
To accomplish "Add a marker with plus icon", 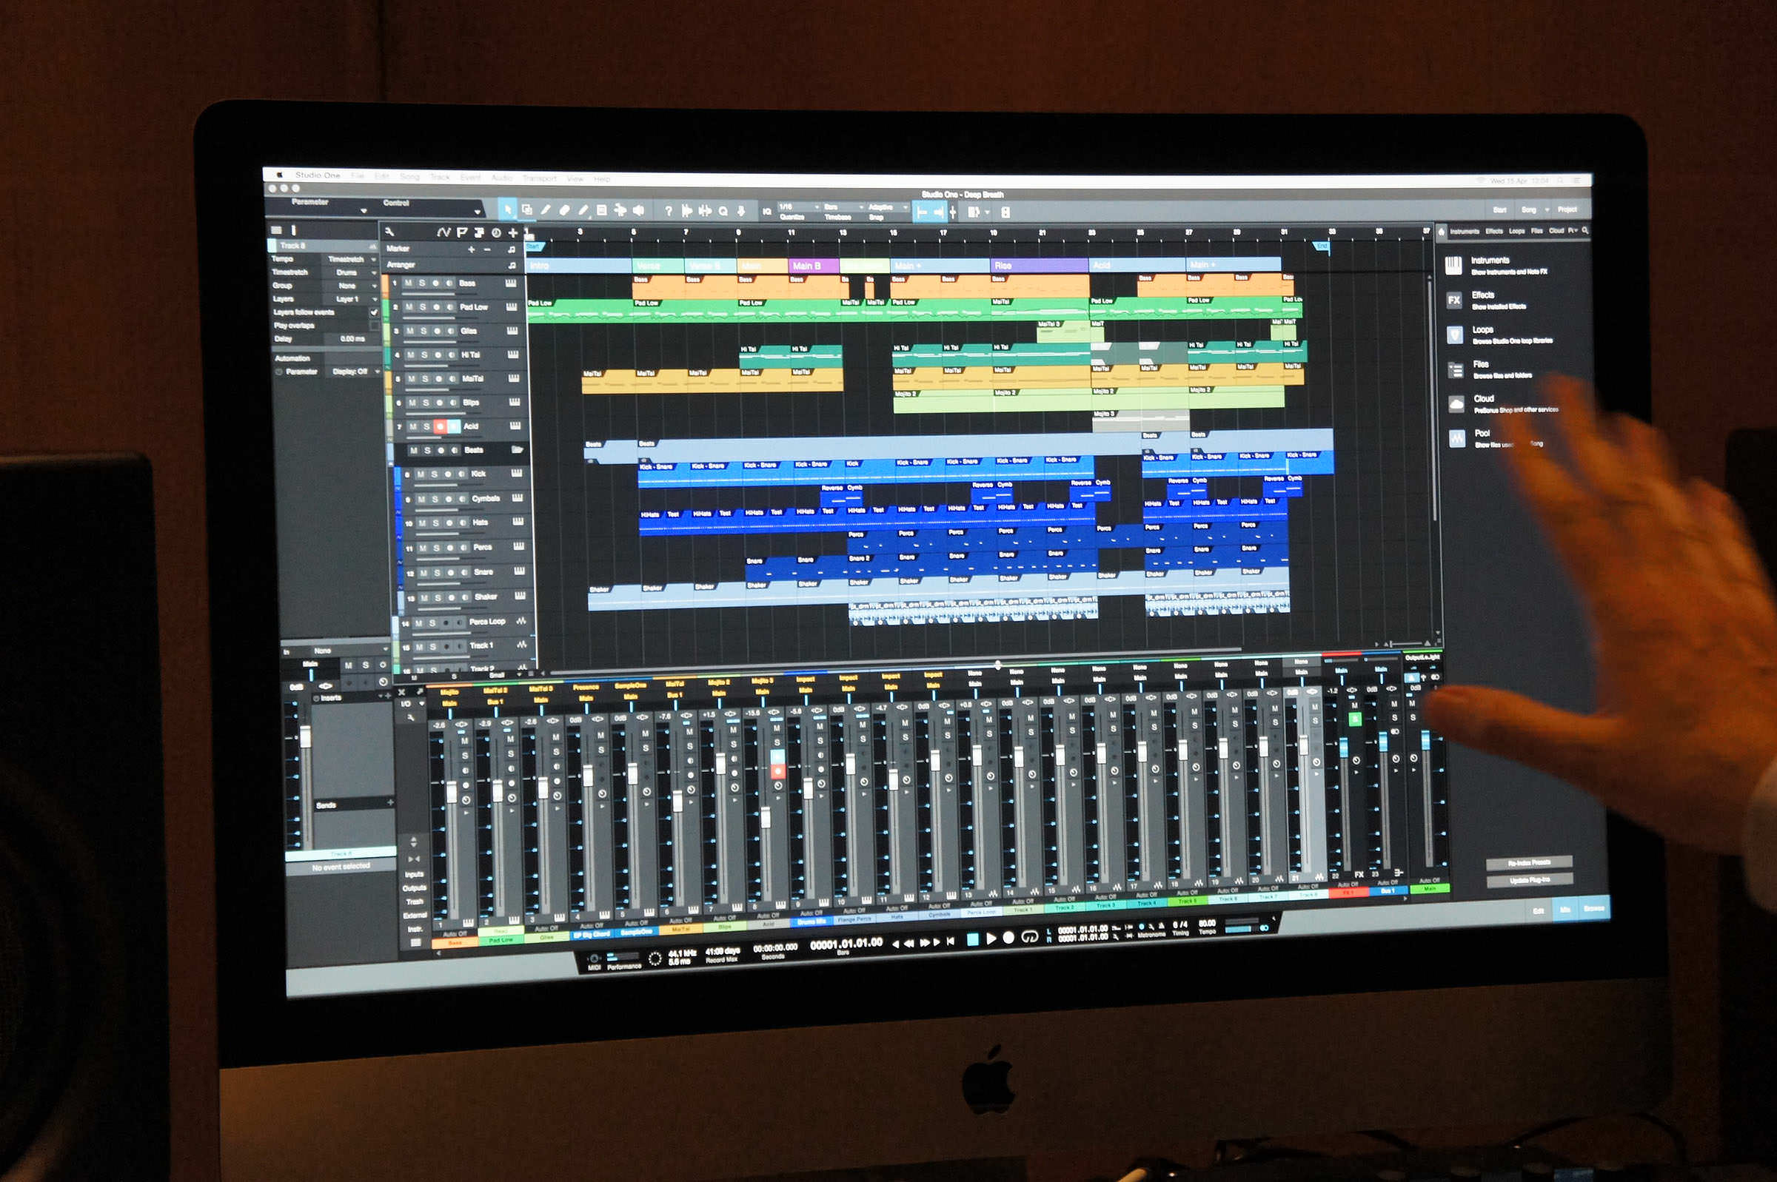I will coord(472,249).
